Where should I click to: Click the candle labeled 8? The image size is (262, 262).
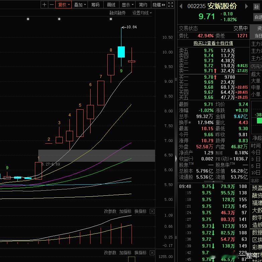111,65
